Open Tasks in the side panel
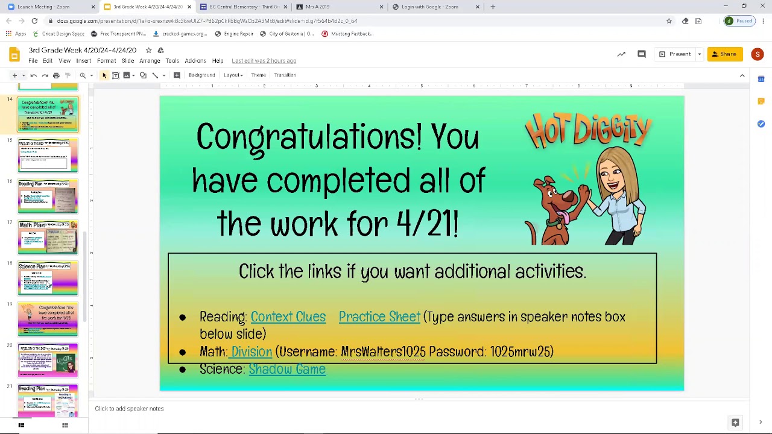772x434 pixels. [x=761, y=124]
